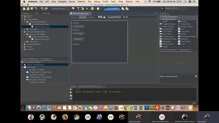219x123 pixels.
Task: Select Table component in Palette
Action: (x=164, y=46)
